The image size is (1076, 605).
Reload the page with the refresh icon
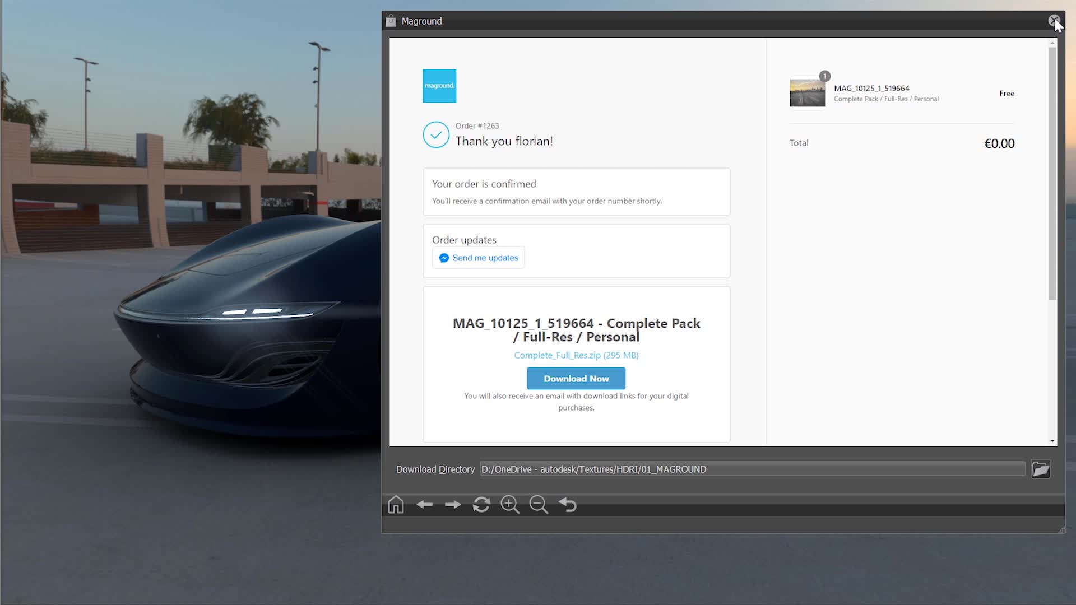click(481, 505)
